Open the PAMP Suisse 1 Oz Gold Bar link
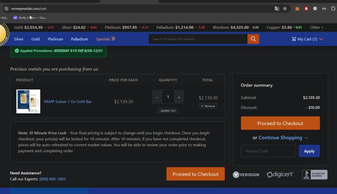This screenshot has height=194, width=337. 68,101
